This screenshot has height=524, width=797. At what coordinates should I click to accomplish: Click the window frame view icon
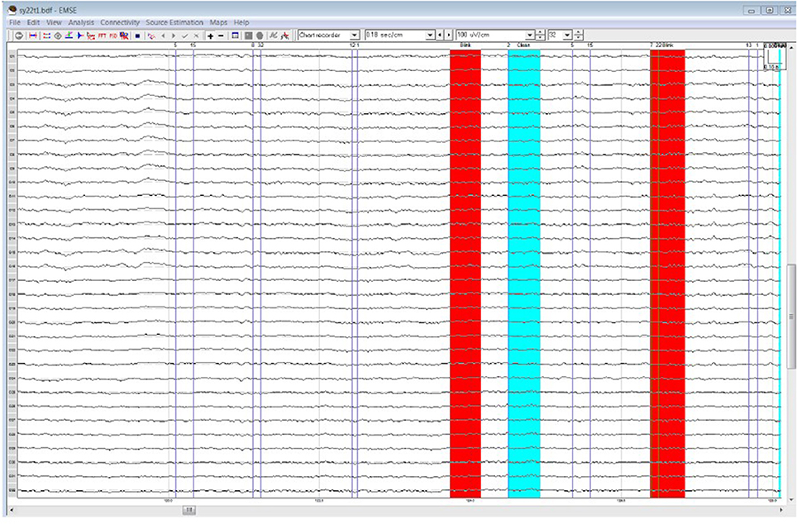(236, 36)
